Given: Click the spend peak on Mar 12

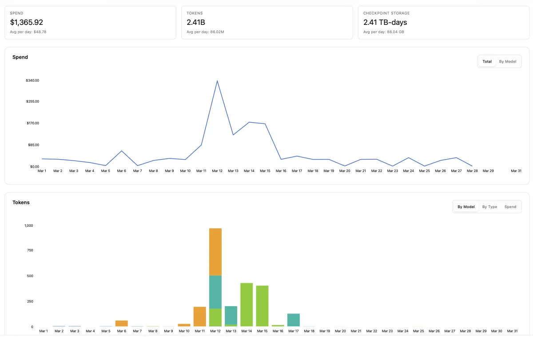Looking at the screenshot, I should 217,81.
